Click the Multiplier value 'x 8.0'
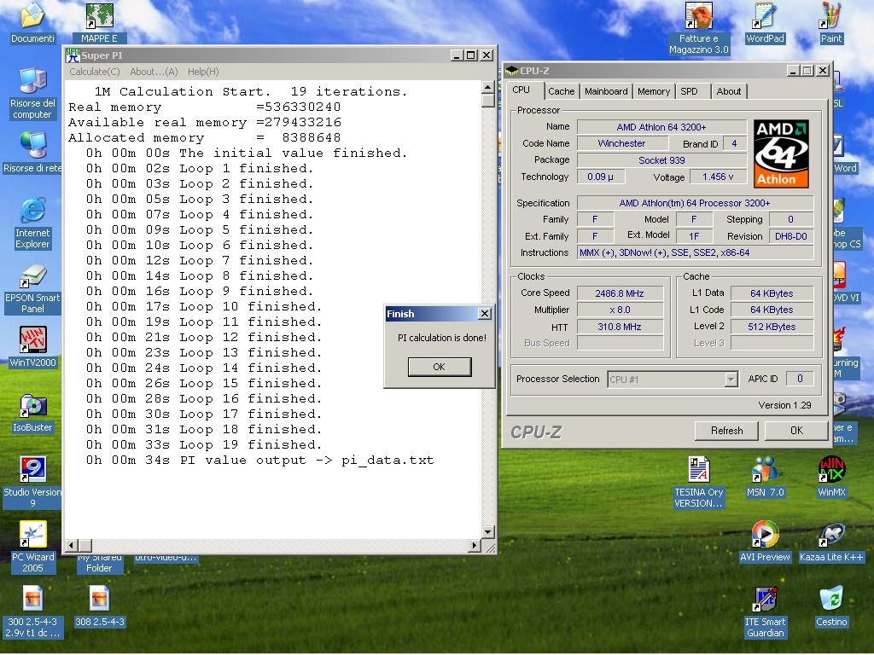The width and height of the screenshot is (874, 655). coord(620,310)
